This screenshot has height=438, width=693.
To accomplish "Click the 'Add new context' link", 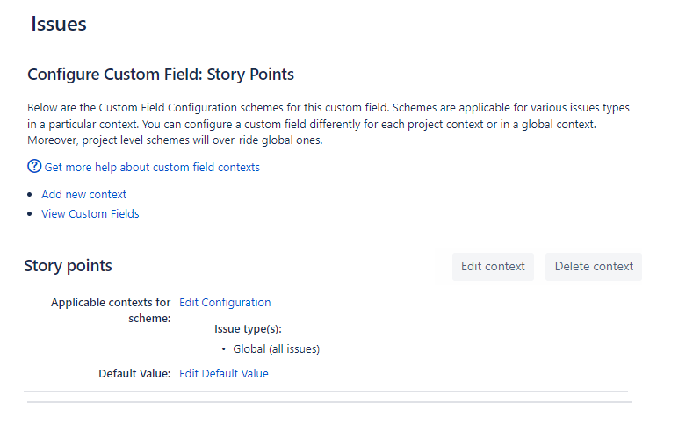I will coord(83,194).
